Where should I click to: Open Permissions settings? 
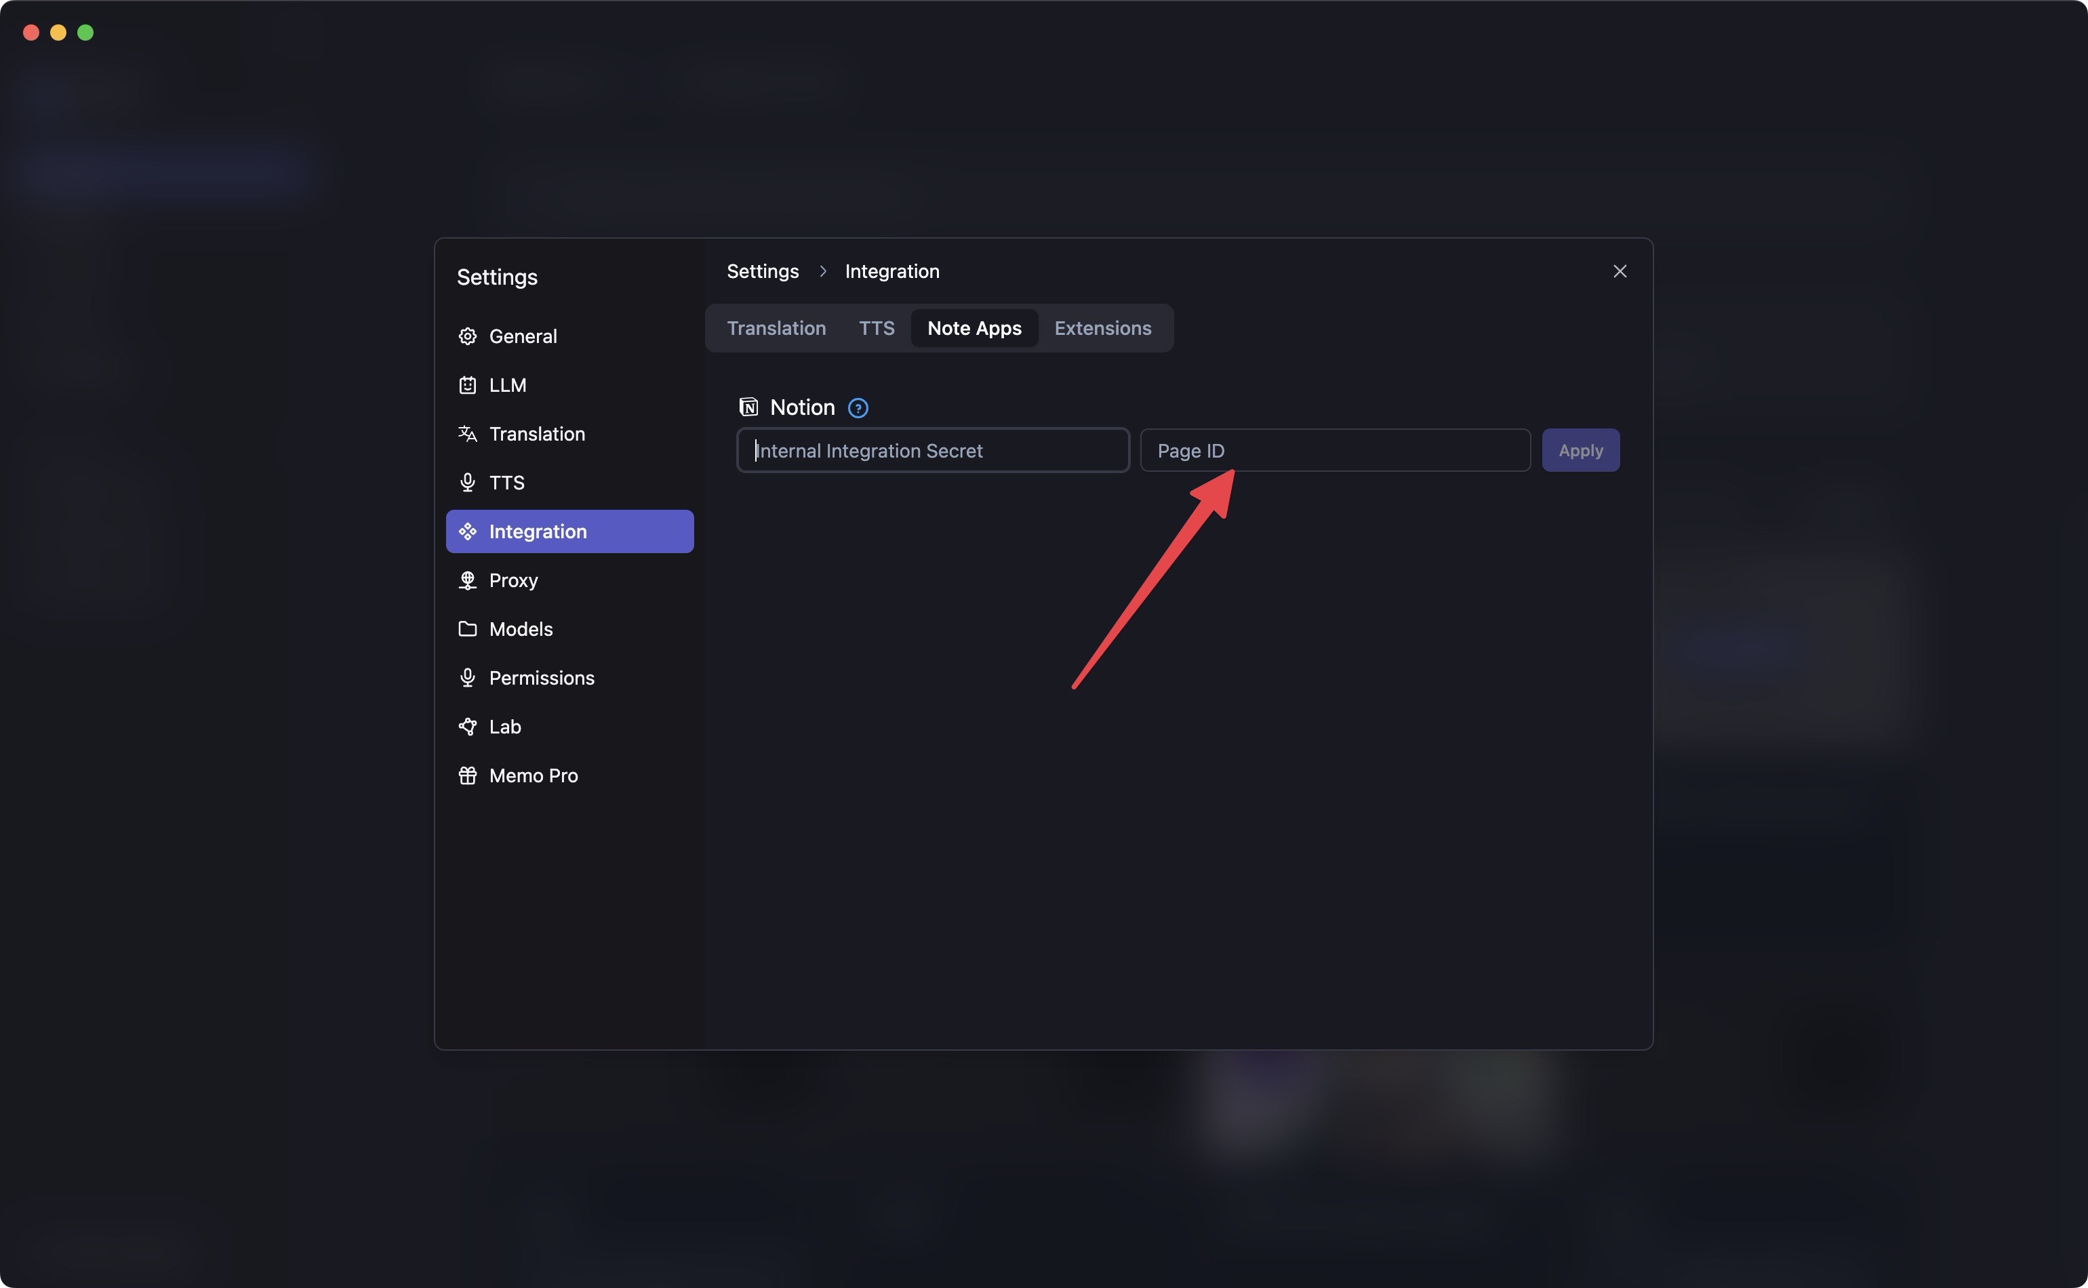[569, 678]
